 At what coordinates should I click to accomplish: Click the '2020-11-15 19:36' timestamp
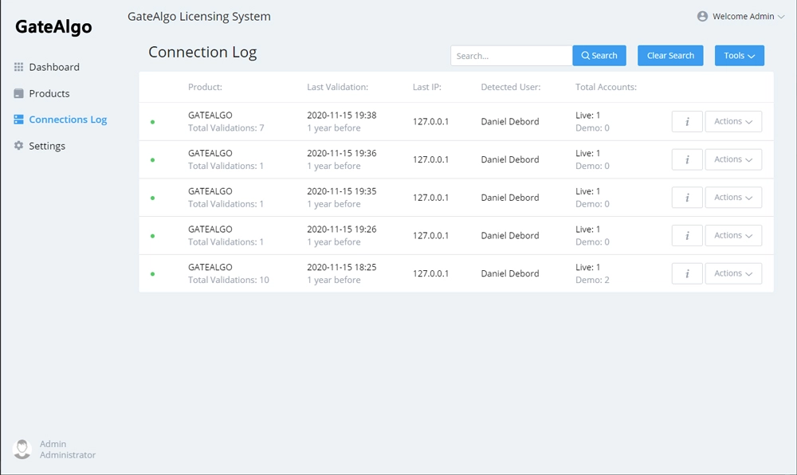coord(342,154)
